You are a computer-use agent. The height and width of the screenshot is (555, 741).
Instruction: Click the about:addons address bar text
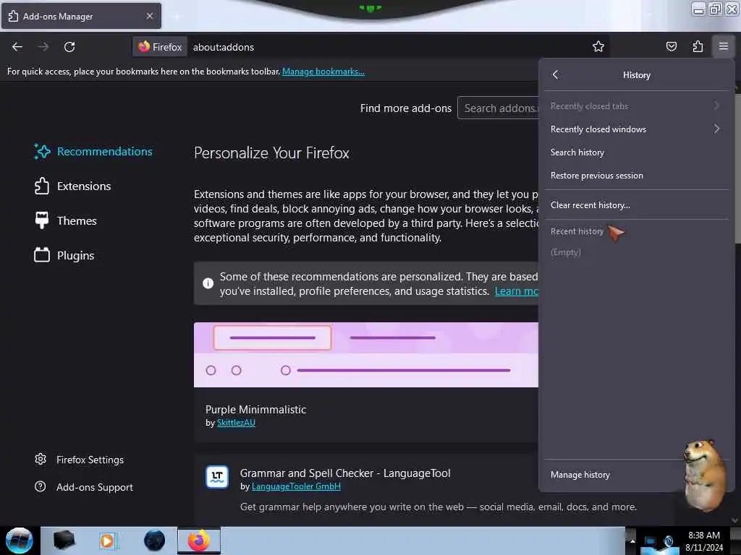tap(224, 47)
